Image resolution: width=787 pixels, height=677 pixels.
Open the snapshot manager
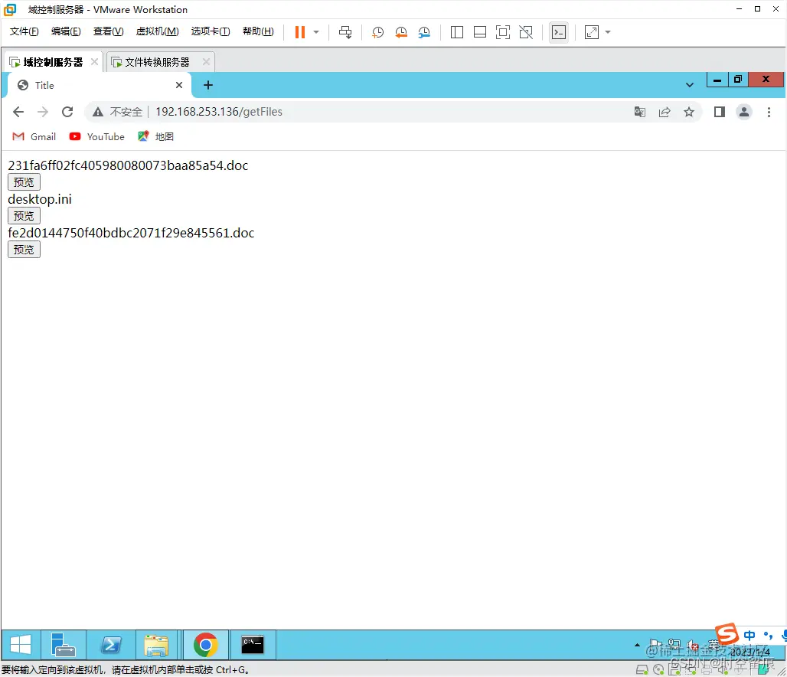pyautogui.click(x=424, y=32)
